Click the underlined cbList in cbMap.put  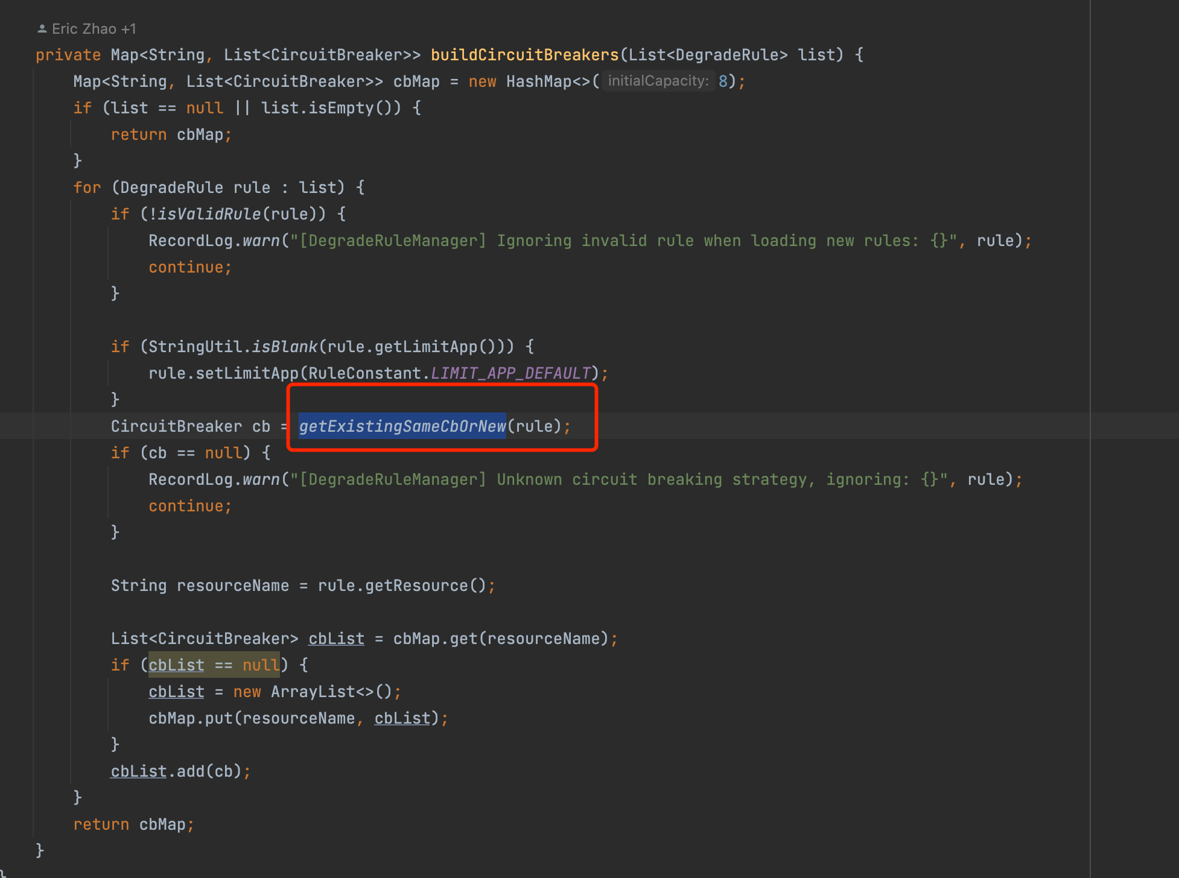click(x=402, y=718)
